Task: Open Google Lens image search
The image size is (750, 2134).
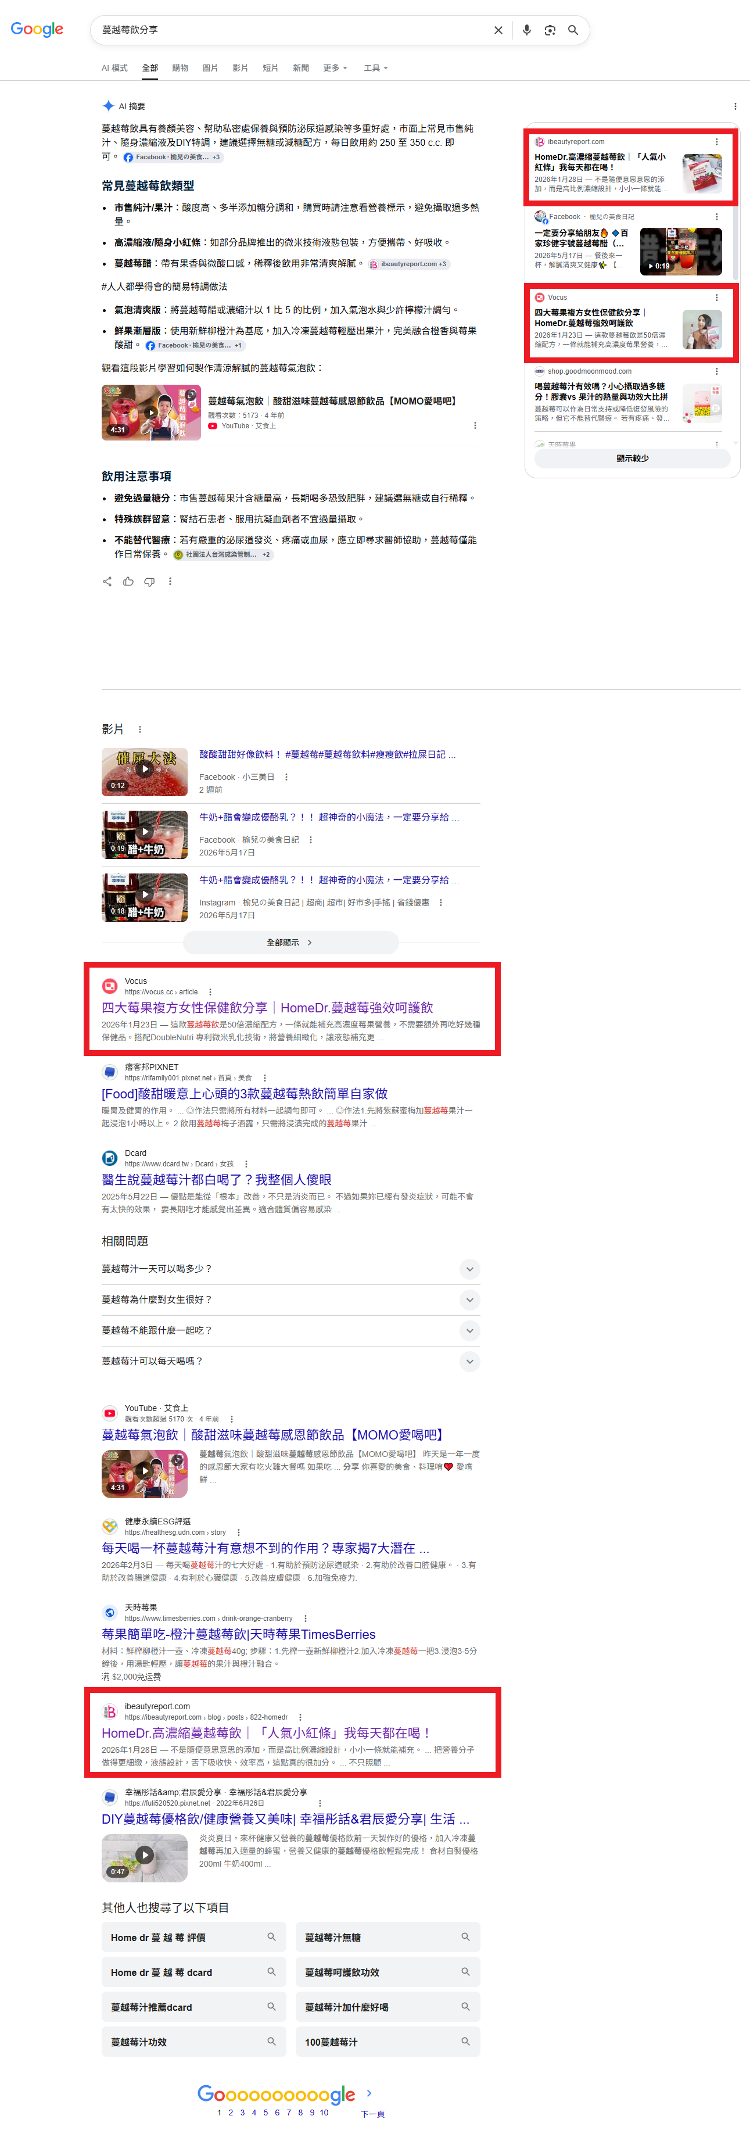Action: [550, 31]
